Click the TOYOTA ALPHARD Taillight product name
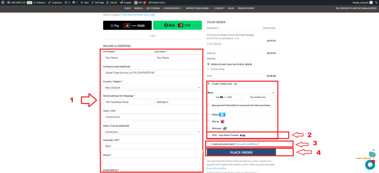The width and height of the screenshot is (379, 173). pos(230,37)
